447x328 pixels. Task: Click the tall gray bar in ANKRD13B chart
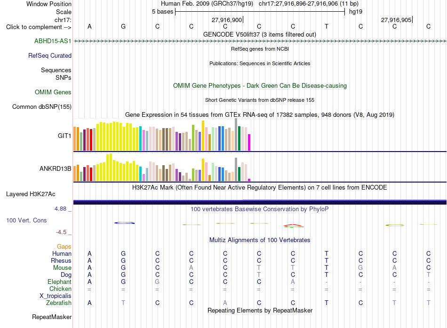236,169
